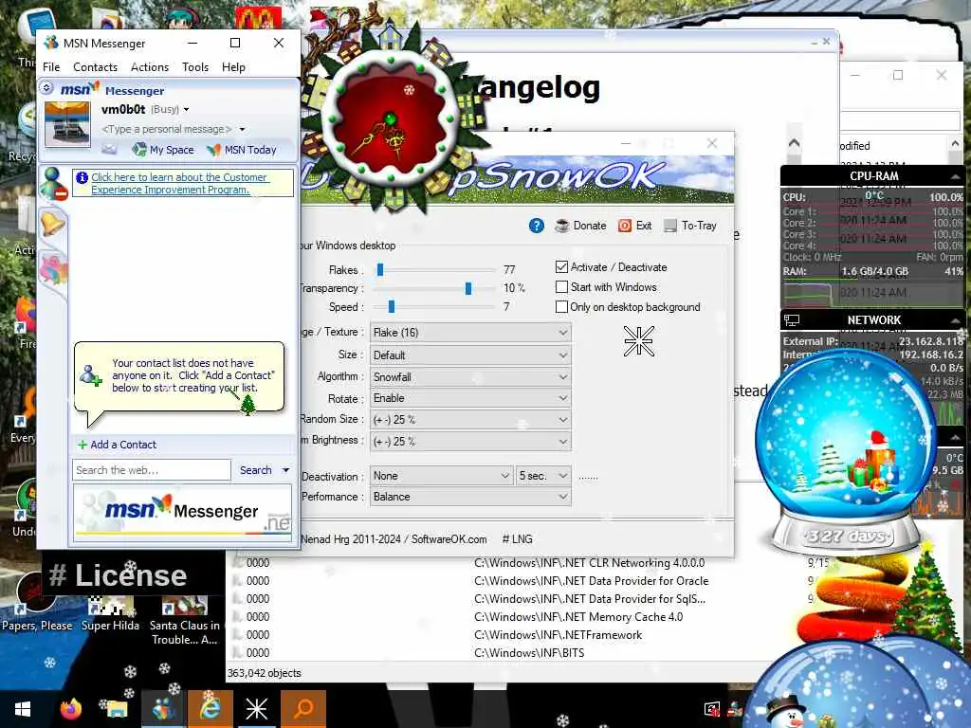Click the # LNG language link

tap(517, 539)
